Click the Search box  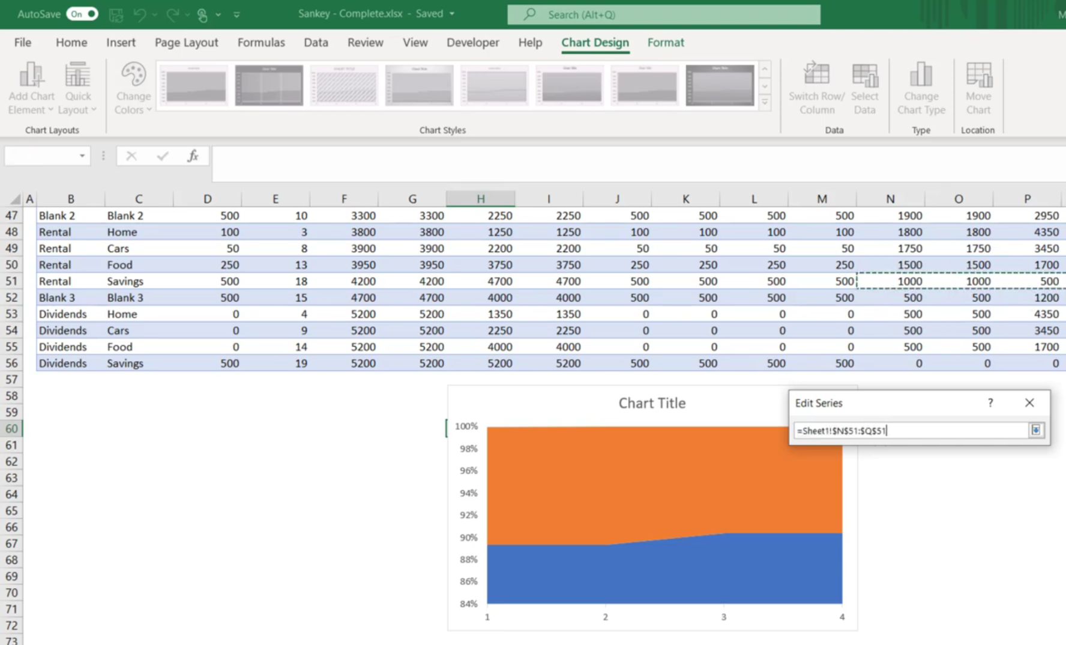[x=664, y=14]
